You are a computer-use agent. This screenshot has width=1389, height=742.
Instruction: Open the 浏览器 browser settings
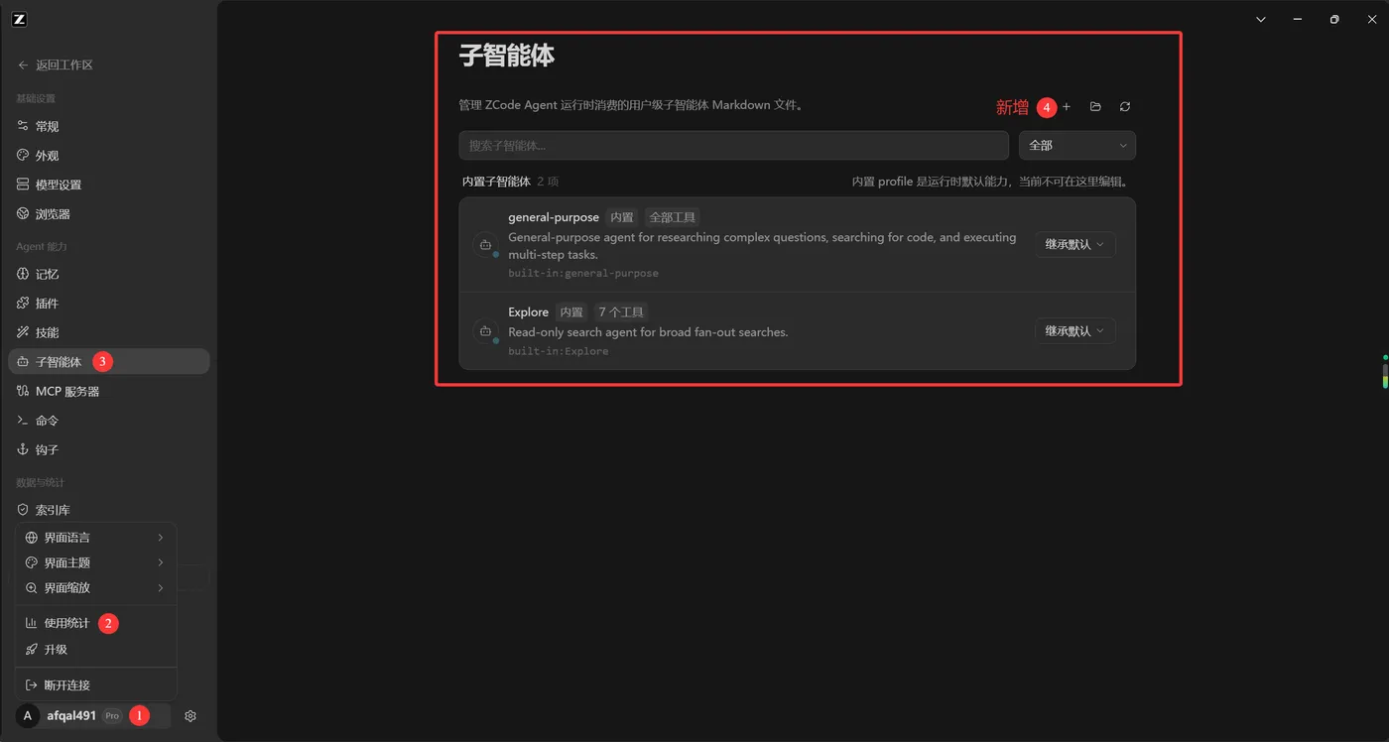(x=108, y=214)
